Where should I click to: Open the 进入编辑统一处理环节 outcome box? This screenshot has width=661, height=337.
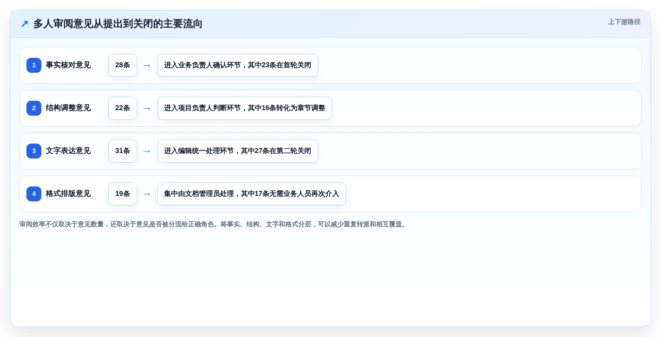237,151
